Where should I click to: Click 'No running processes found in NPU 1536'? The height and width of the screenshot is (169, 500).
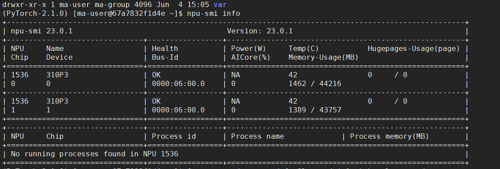[94, 154]
